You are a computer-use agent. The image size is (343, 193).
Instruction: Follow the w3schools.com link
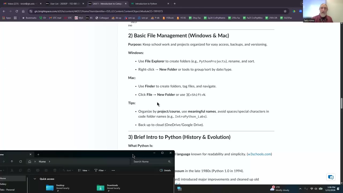tap(259, 154)
